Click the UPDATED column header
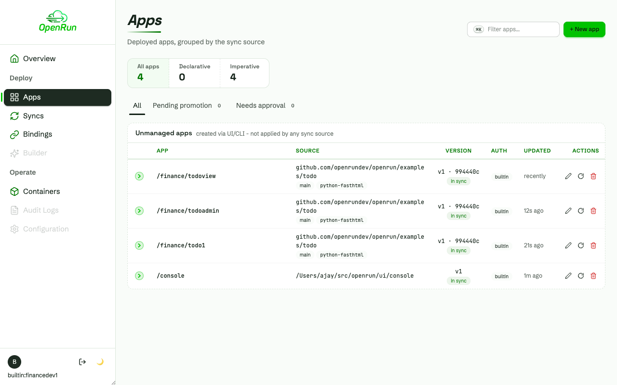The height and width of the screenshot is (385, 617). (537, 151)
